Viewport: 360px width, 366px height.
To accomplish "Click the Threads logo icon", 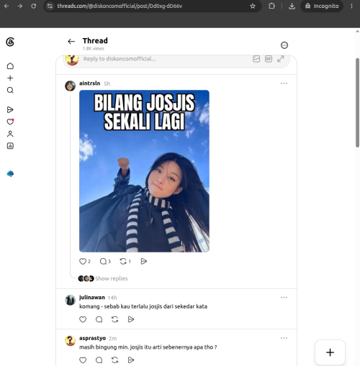I will [10, 42].
